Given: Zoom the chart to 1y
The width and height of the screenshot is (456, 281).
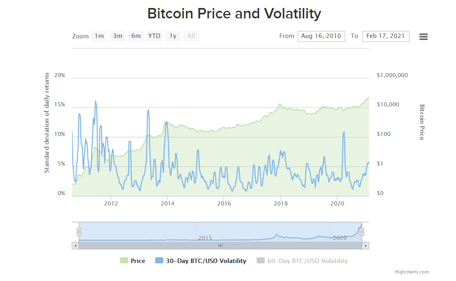Looking at the screenshot, I should [173, 36].
